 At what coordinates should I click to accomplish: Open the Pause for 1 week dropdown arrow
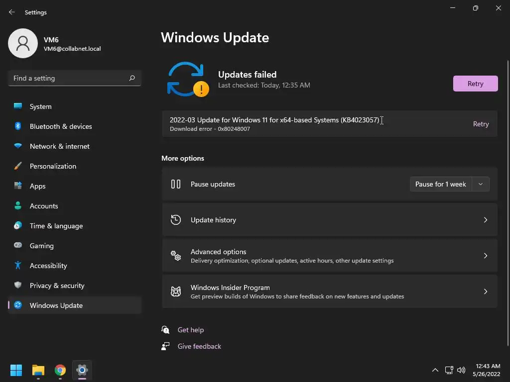[x=481, y=184]
